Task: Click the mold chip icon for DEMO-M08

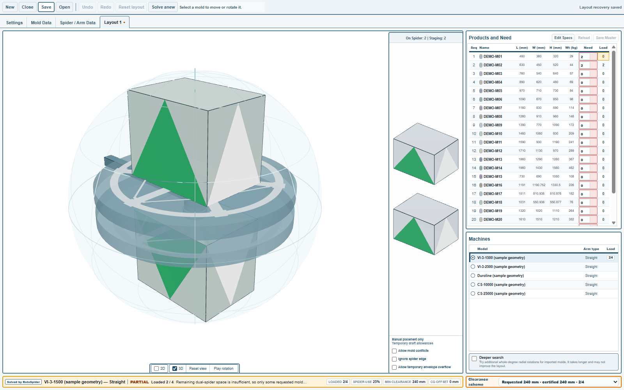Action: (x=481, y=117)
